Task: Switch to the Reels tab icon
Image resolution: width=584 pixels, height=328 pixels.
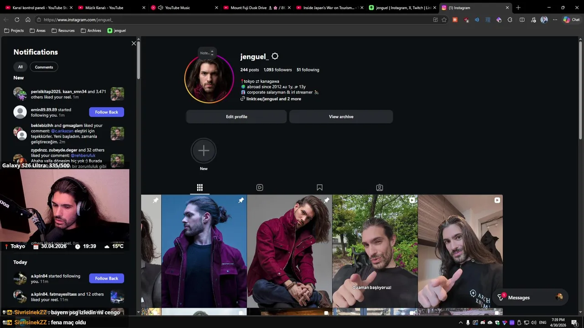Action: 260,187
